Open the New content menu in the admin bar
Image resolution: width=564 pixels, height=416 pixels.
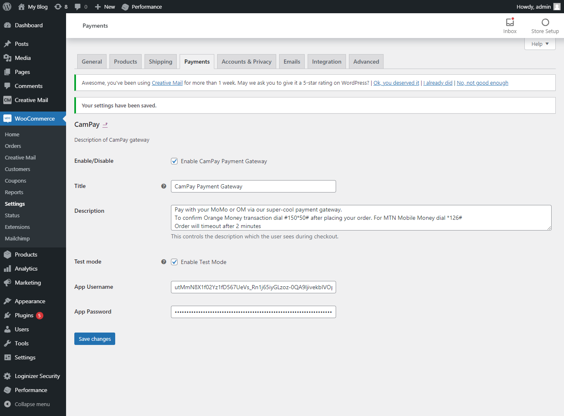click(105, 7)
